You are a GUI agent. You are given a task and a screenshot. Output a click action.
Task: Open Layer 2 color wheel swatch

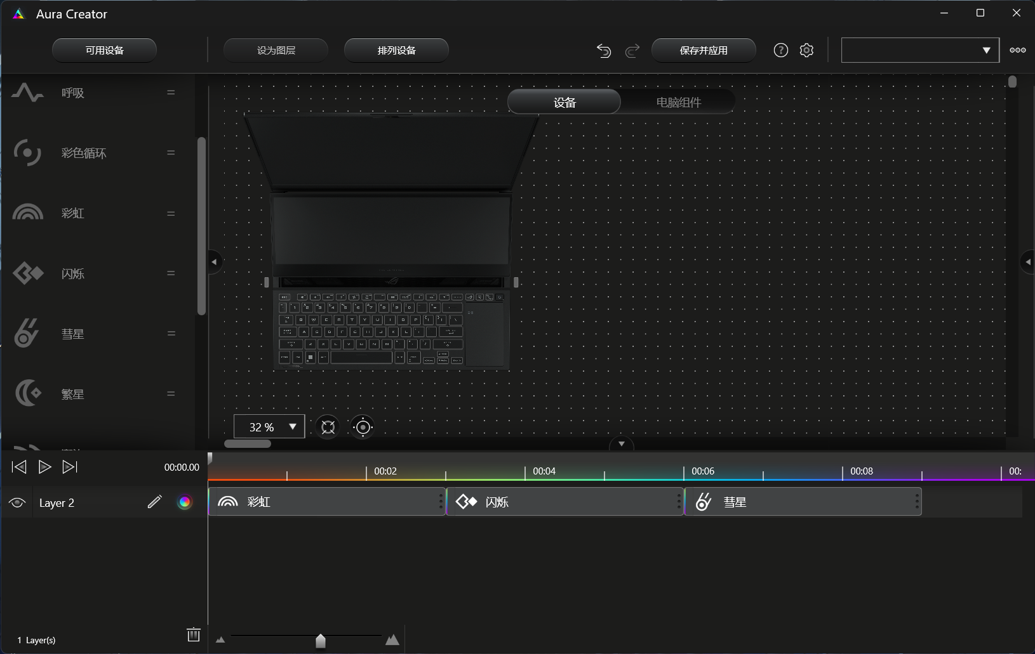(x=184, y=502)
